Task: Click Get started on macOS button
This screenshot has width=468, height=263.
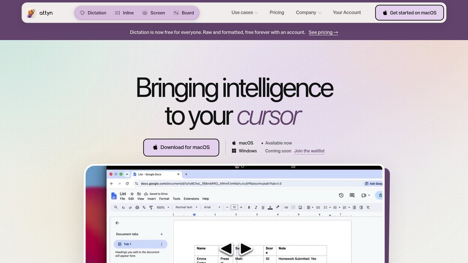Action: [409, 13]
